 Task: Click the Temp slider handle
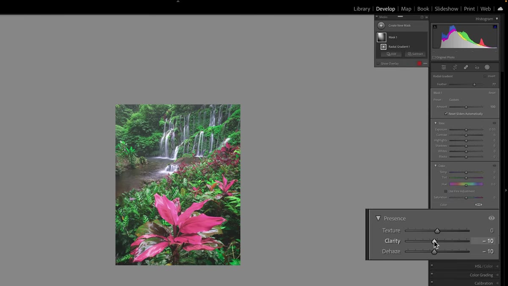click(466, 172)
